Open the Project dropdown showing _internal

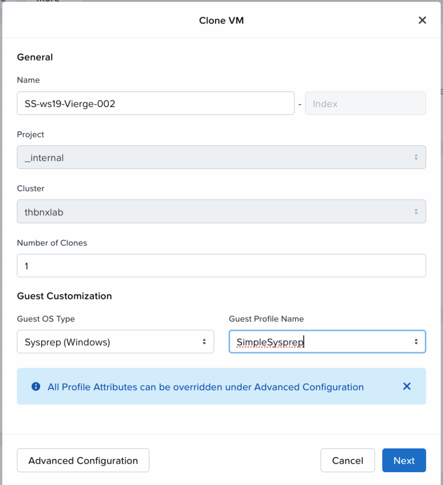click(x=220, y=158)
